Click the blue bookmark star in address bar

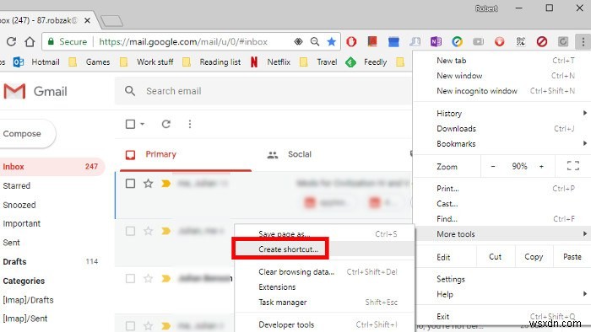331,41
